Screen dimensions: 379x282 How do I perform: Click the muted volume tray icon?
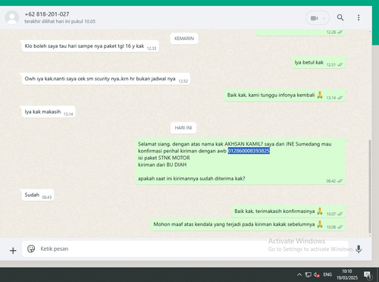click(x=317, y=274)
